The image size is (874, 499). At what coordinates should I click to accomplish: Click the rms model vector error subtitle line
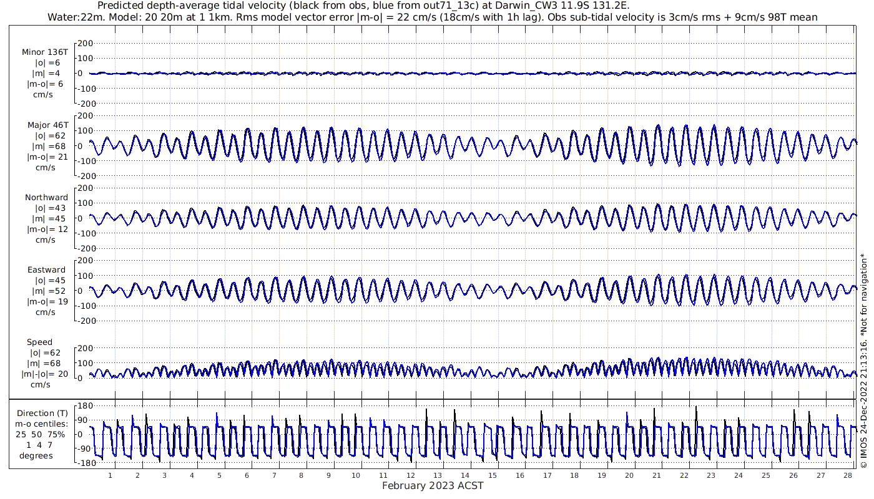[x=432, y=17]
